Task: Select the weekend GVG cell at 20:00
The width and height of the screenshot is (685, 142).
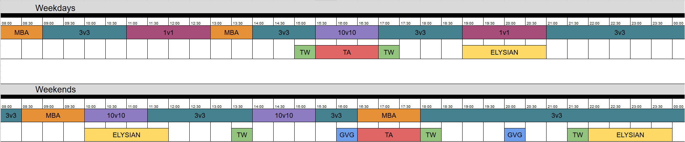Action: pyautogui.click(x=515, y=135)
